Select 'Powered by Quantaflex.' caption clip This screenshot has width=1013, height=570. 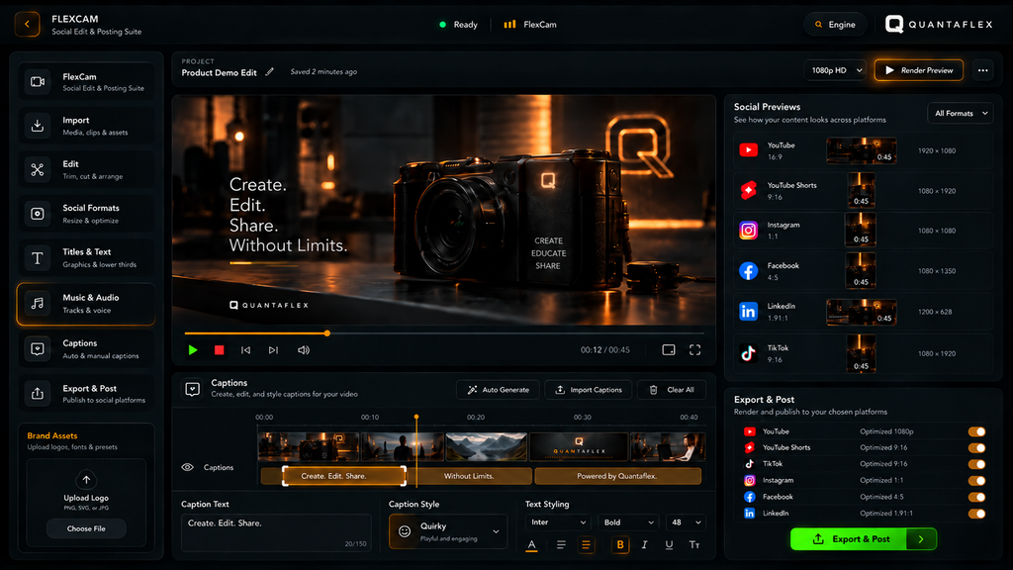point(617,476)
